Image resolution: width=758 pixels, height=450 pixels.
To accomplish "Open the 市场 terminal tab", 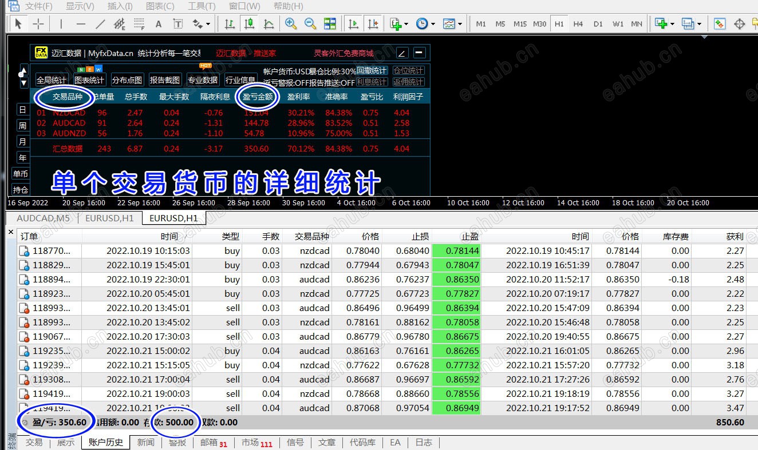I will click(256, 443).
